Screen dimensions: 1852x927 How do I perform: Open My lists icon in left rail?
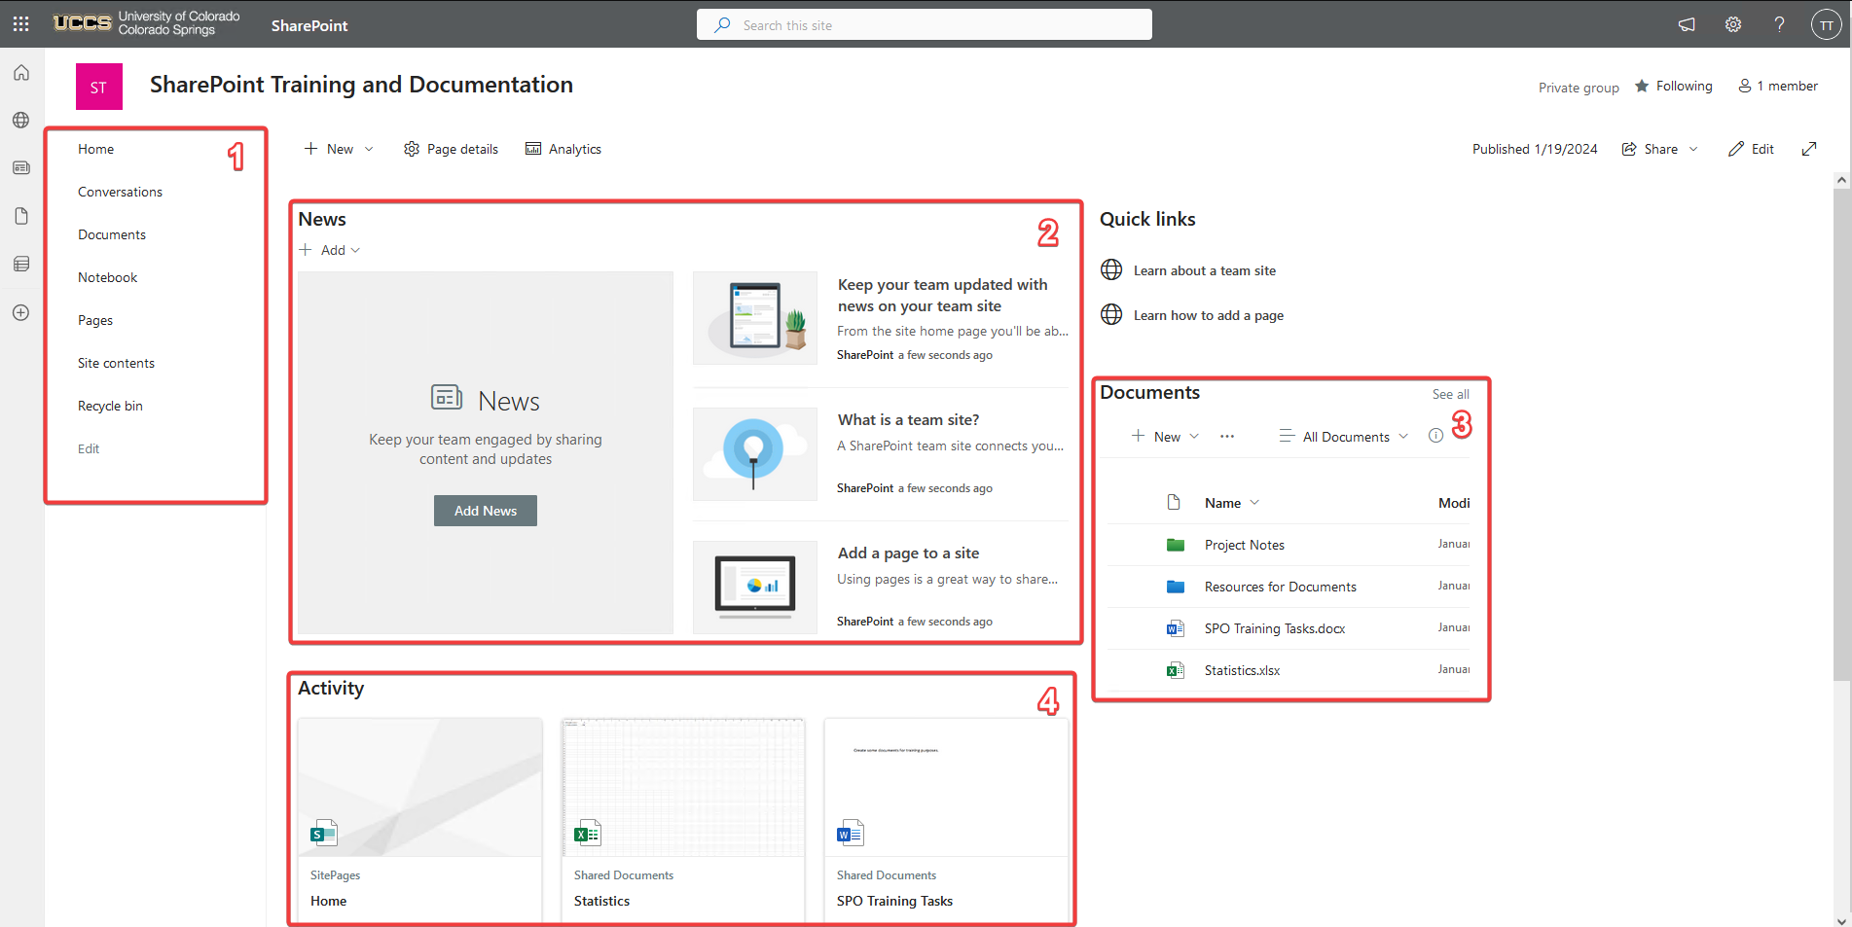[21, 264]
